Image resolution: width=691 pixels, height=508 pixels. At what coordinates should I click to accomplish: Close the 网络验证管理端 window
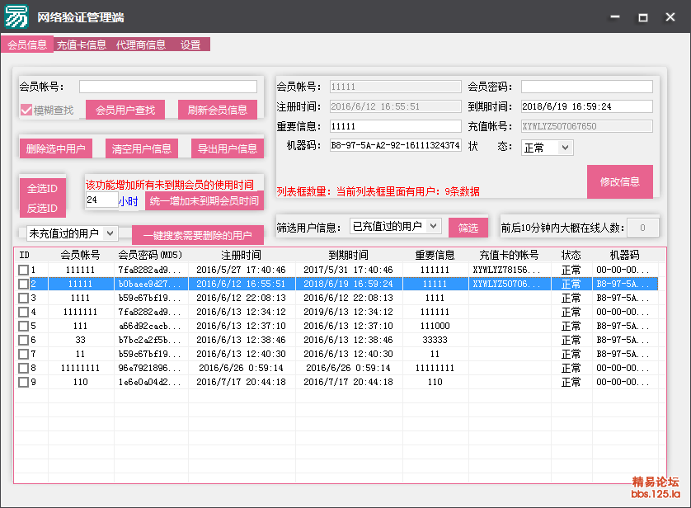[x=670, y=17]
